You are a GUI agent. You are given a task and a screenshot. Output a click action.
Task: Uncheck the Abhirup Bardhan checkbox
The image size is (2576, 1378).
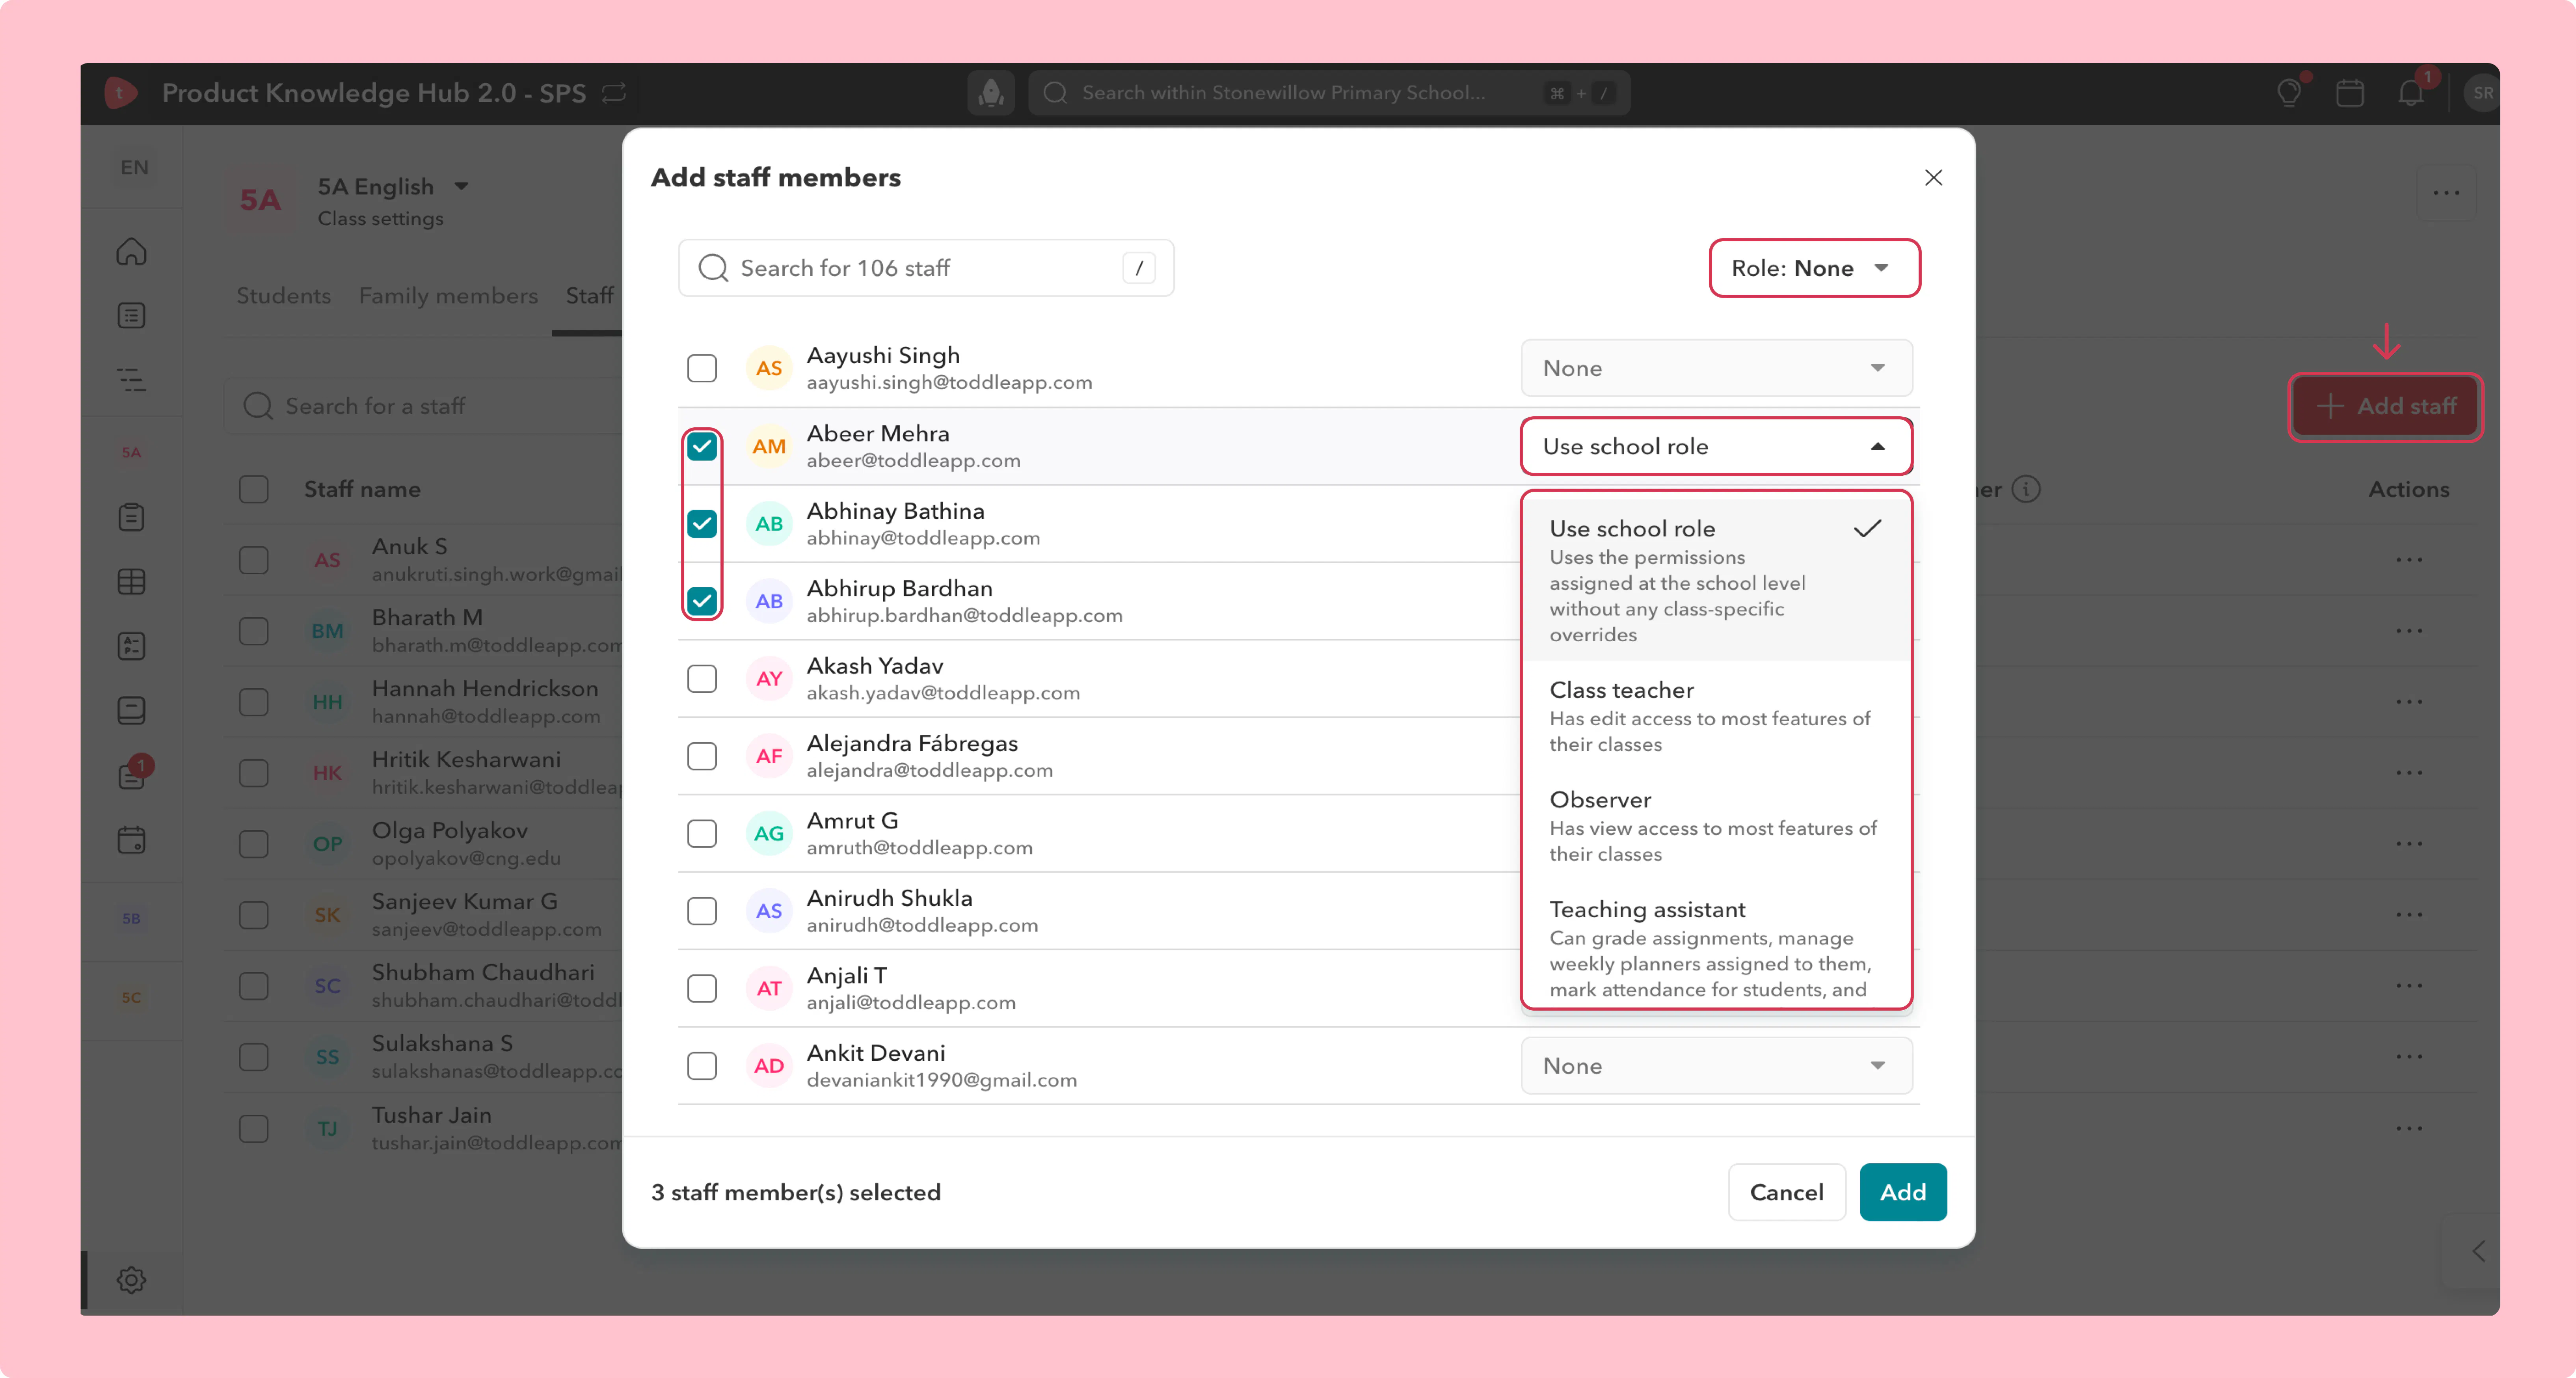pyautogui.click(x=702, y=601)
